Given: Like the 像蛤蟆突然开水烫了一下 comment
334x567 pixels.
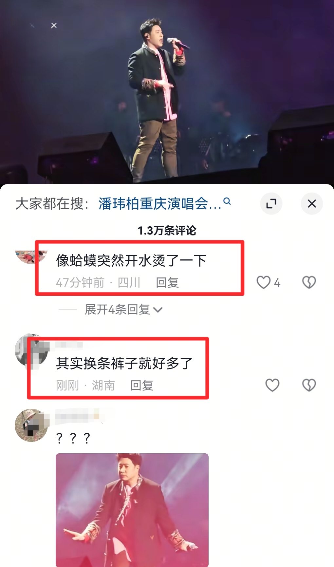Looking at the screenshot, I should click(x=264, y=282).
